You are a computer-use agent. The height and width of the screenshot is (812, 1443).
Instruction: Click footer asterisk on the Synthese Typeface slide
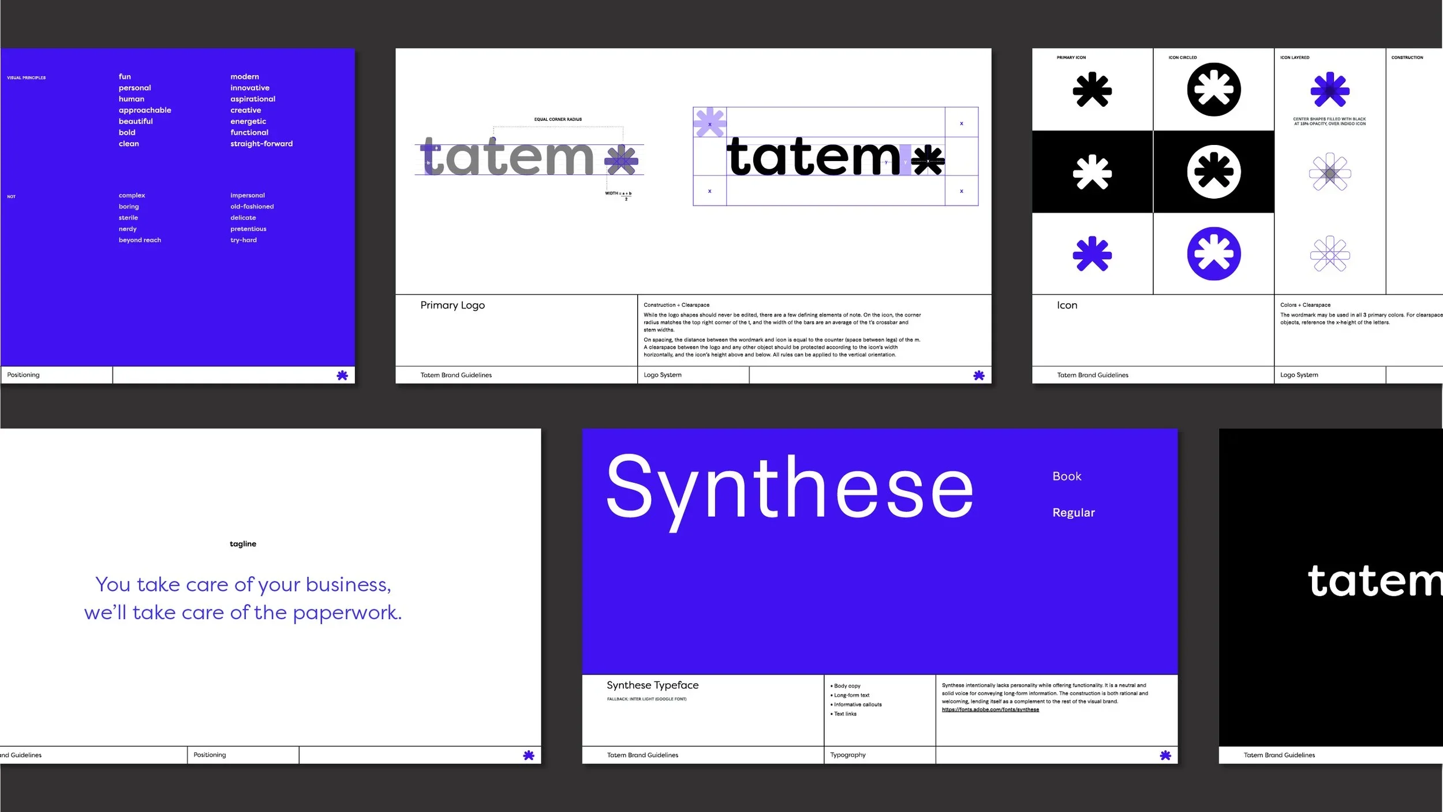coord(1165,755)
